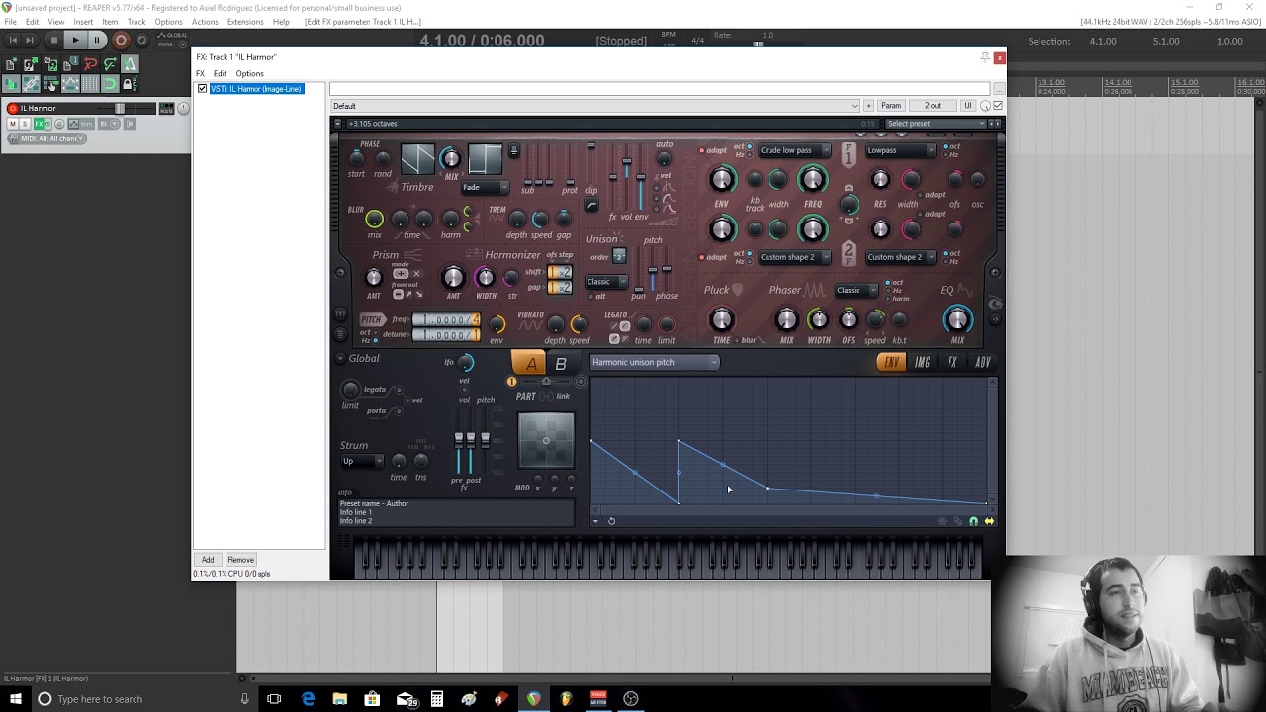Toggle VSTi IL Harmor enabled checkbox
Screen dimensions: 1266x712
203,89
